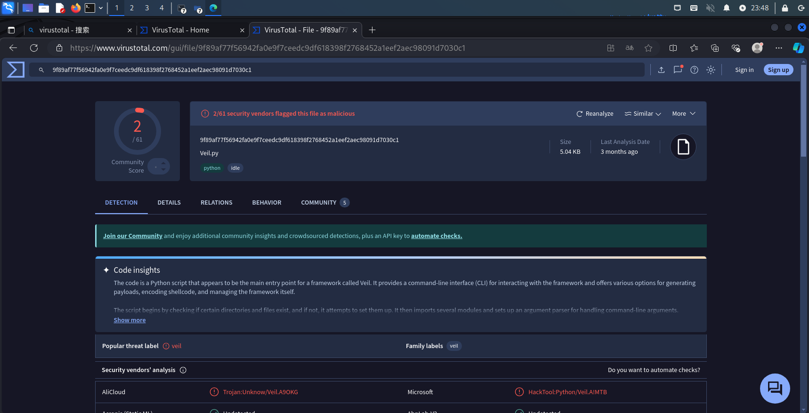Switch to workspace 2

tap(132, 8)
